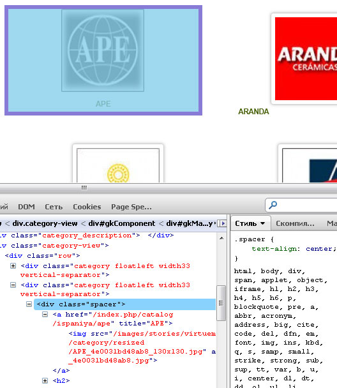Collapse the a href ape node
This screenshot has width=337, height=388.
click(45, 315)
